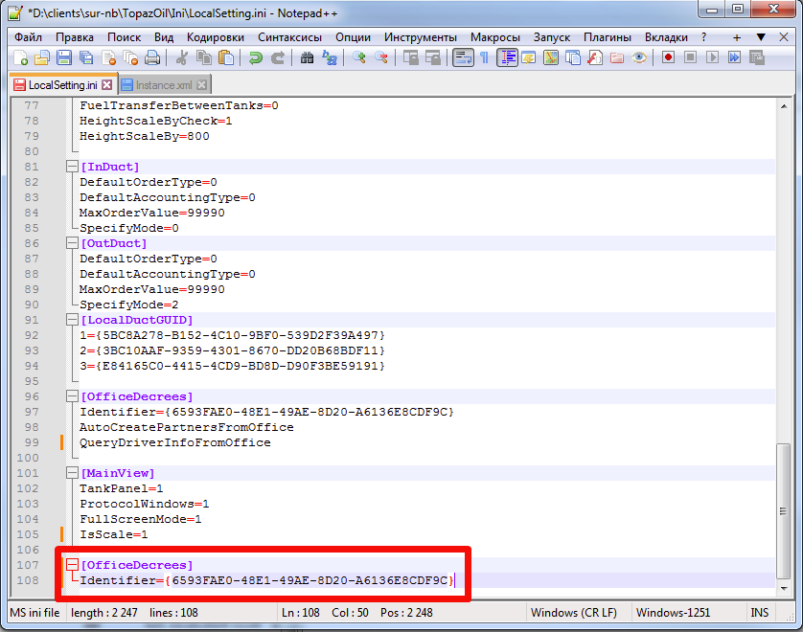This screenshot has height=632, width=803.
Task: Toggle the indent guide toolbar button
Action: (507, 57)
